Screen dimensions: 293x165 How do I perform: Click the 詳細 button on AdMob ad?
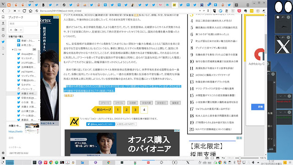point(258,107)
